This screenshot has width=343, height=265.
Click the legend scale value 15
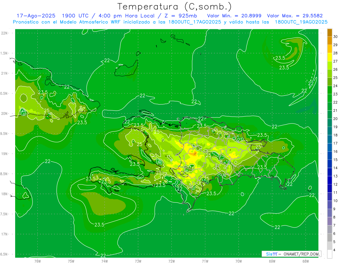point(336,160)
